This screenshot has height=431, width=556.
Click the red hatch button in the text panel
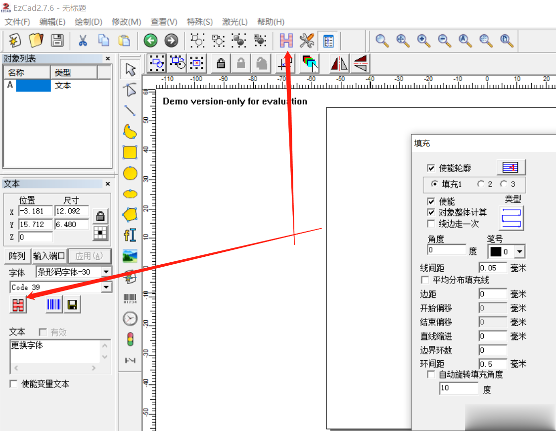click(x=18, y=305)
